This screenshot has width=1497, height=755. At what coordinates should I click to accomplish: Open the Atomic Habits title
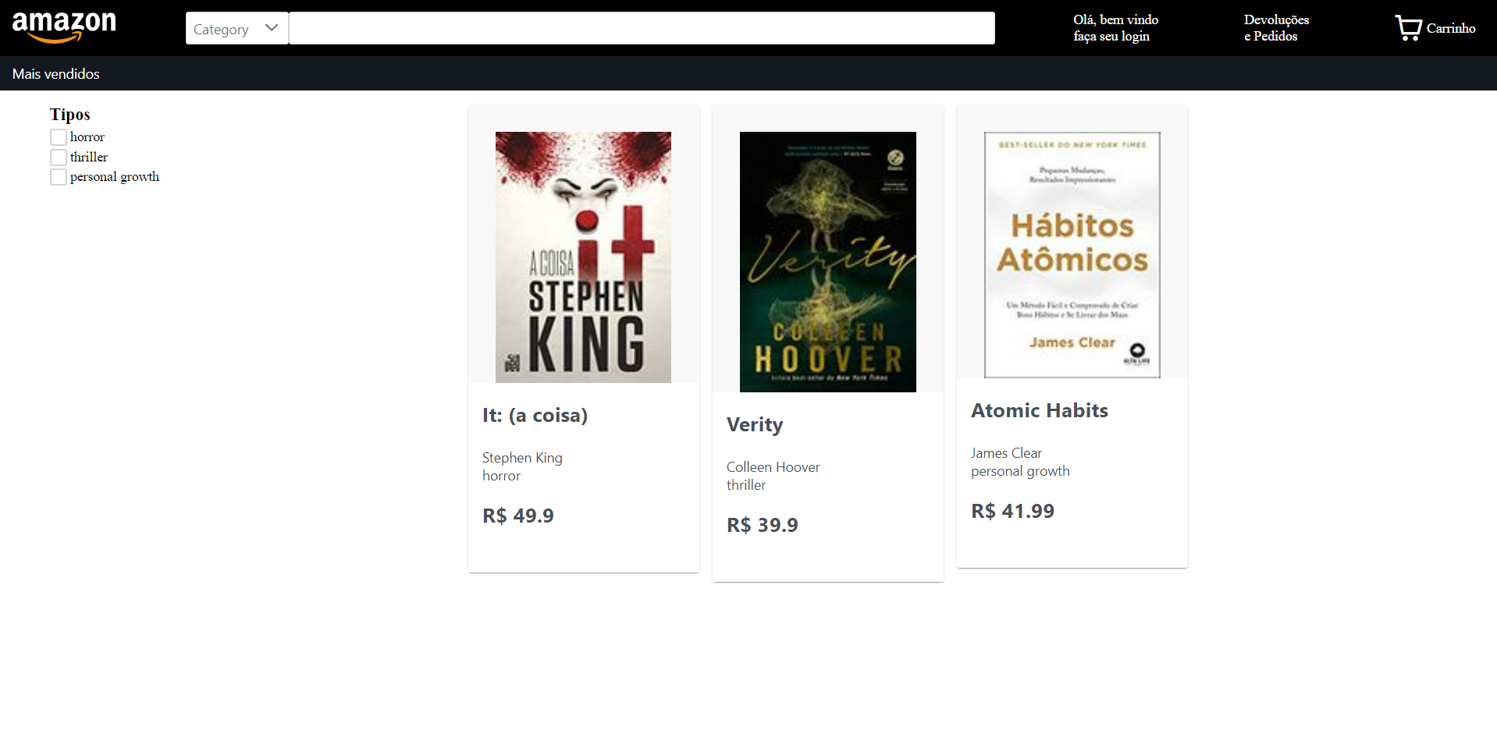pos(1039,410)
